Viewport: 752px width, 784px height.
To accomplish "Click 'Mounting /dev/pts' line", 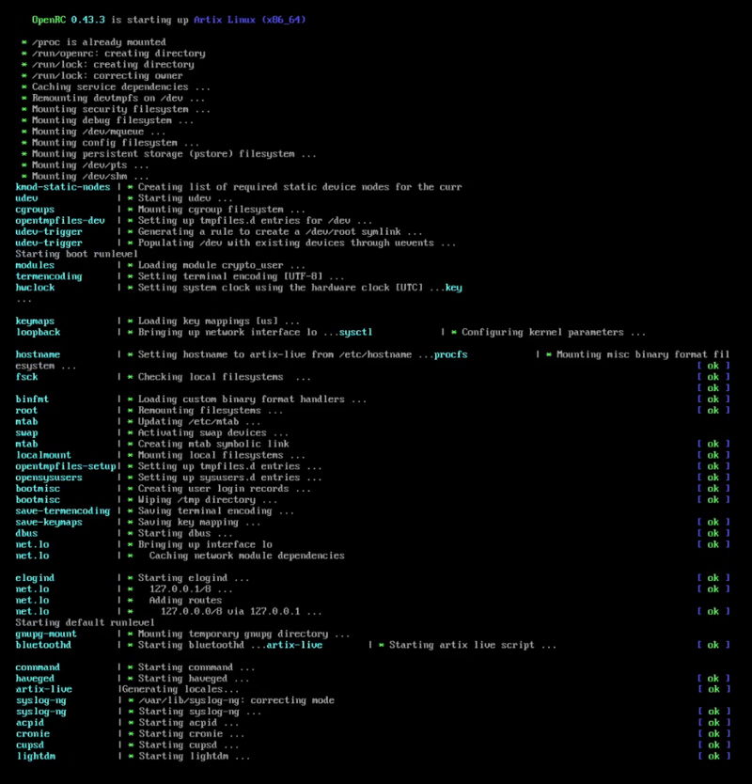I will [x=90, y=165].
